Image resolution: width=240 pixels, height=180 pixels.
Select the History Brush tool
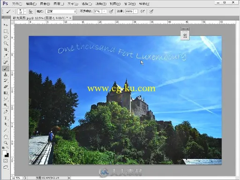coord(6,81)
